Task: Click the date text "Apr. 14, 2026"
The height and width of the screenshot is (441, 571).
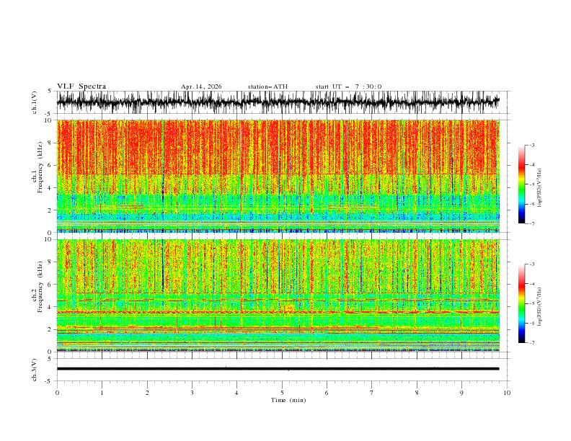Action: (x=201, y=86)
